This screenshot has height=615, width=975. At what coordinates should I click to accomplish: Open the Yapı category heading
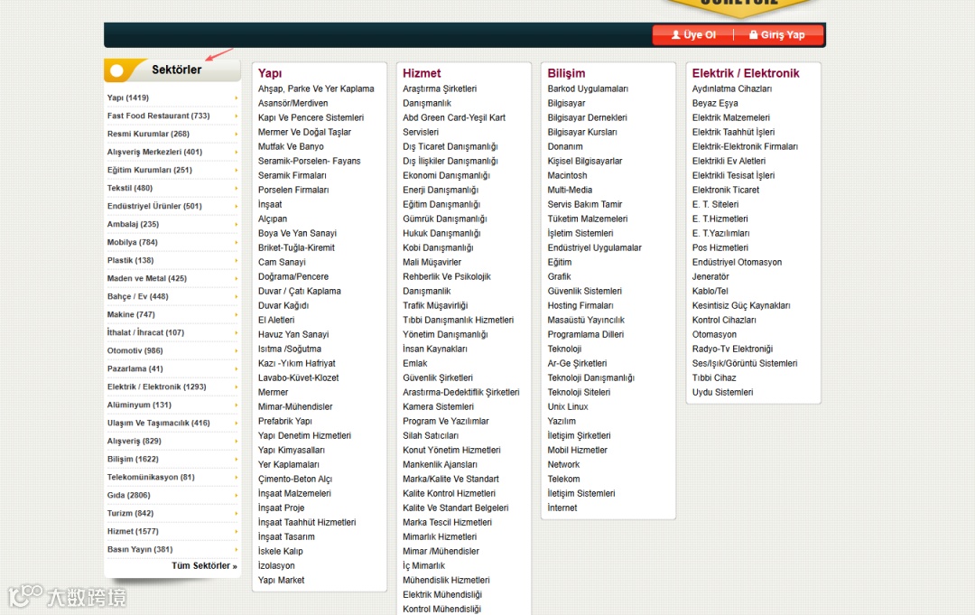tap(270, 73)
